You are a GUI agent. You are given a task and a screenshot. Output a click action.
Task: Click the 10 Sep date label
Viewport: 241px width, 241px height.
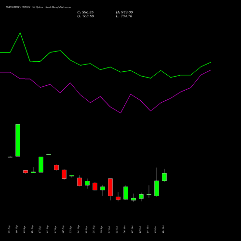coord(17,229)
